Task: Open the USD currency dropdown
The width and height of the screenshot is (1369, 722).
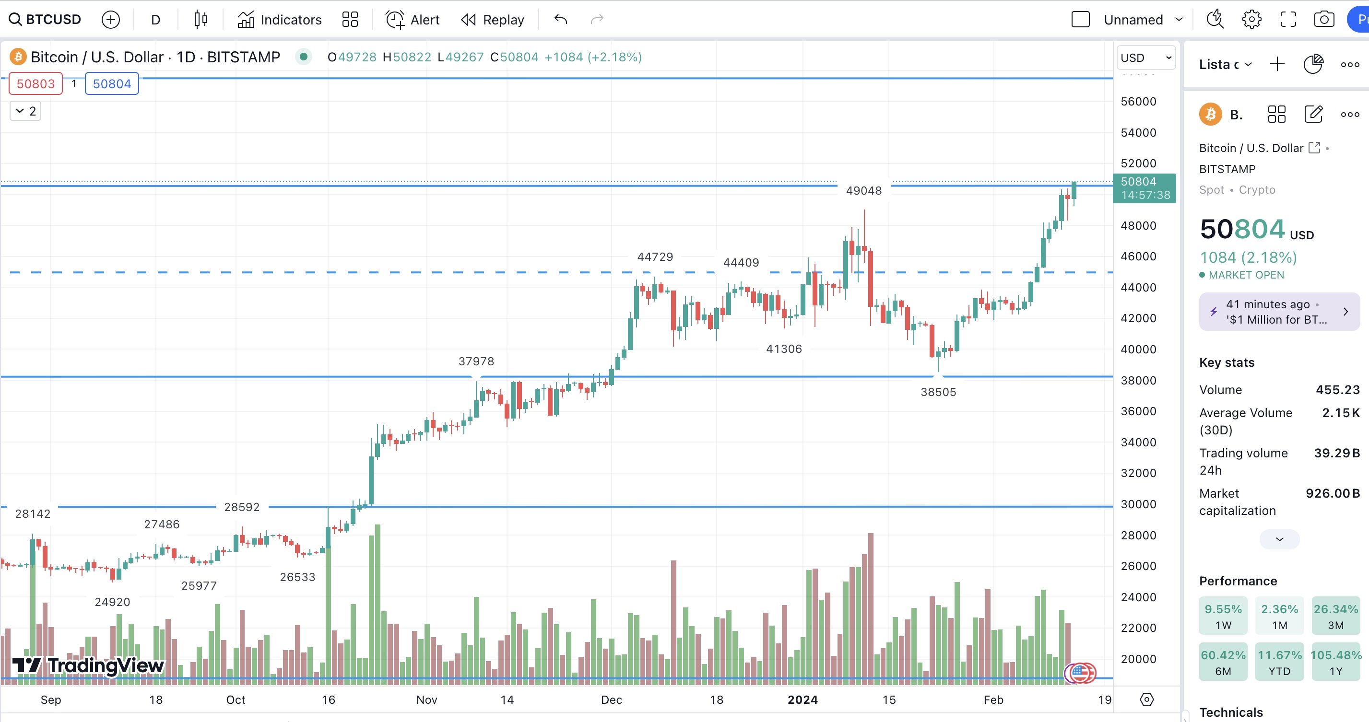Action: point(1146,58)
